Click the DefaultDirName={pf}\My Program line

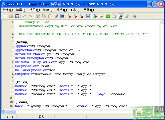coord(45,54)
